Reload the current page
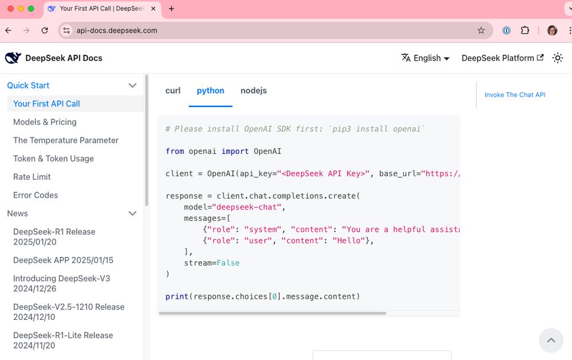 pos(45,30)
